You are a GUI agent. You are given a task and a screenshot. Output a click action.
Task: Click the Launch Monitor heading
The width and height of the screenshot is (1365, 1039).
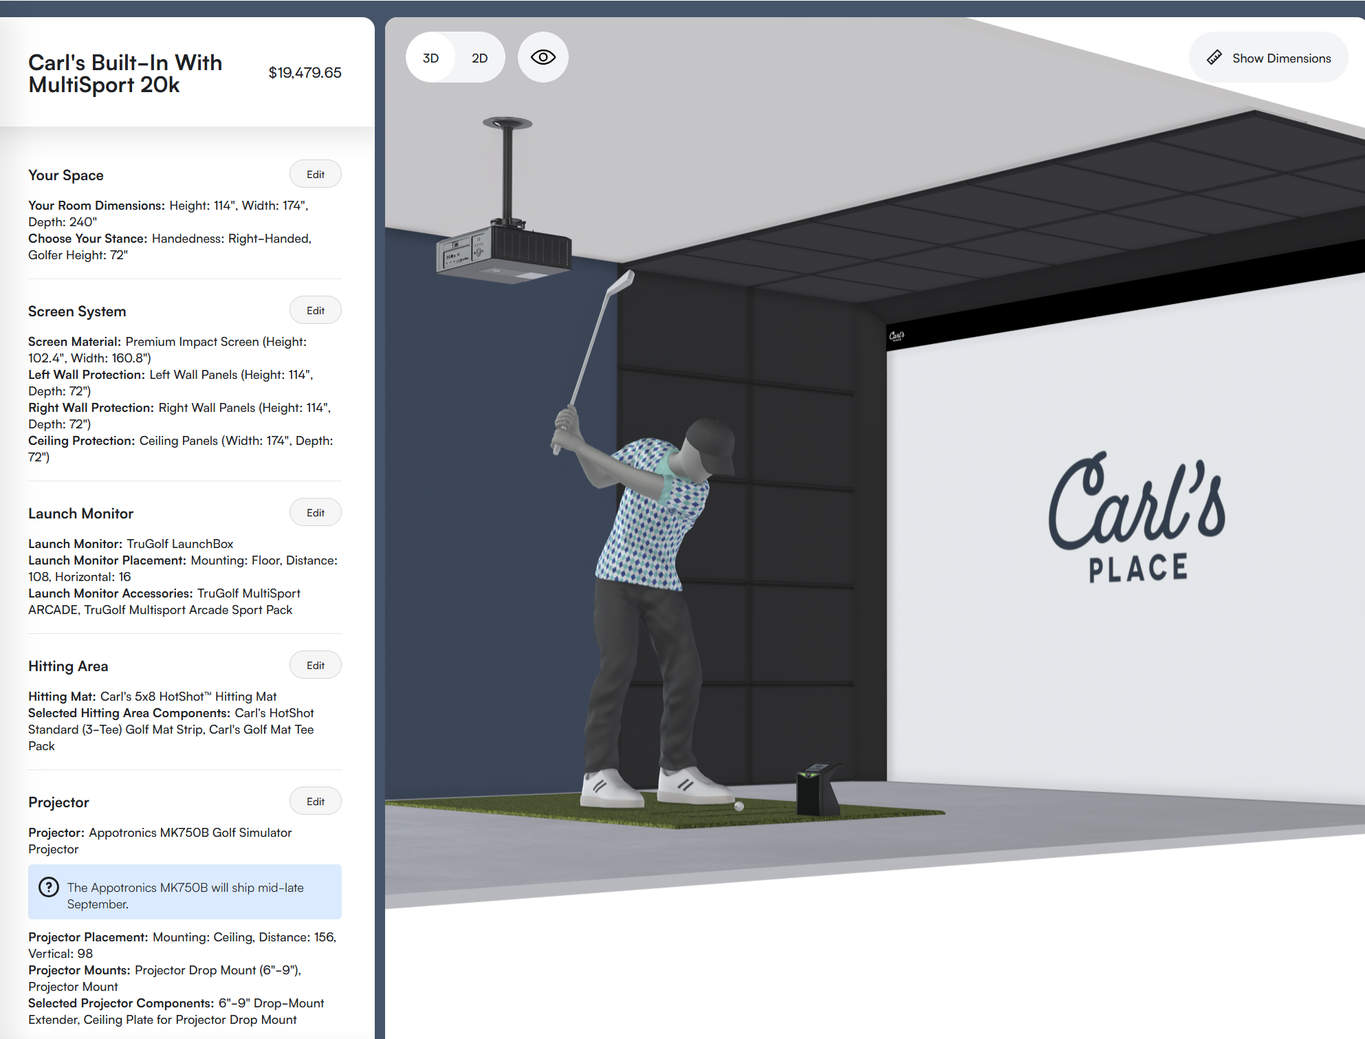[x=80, y=514]
